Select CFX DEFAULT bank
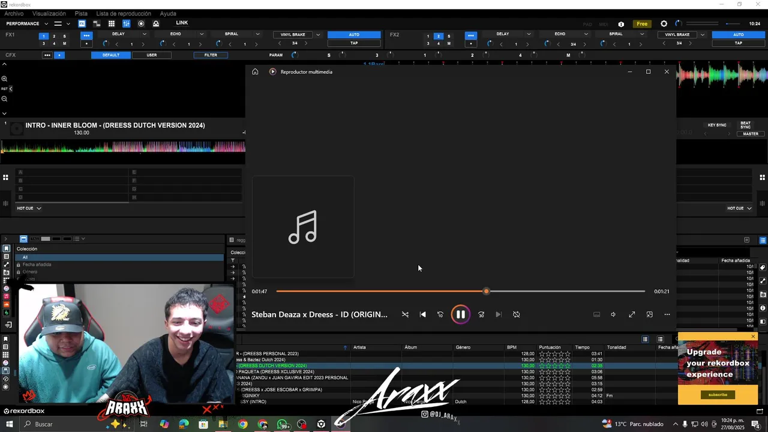The image size is (768, 432). pos(111,55)
